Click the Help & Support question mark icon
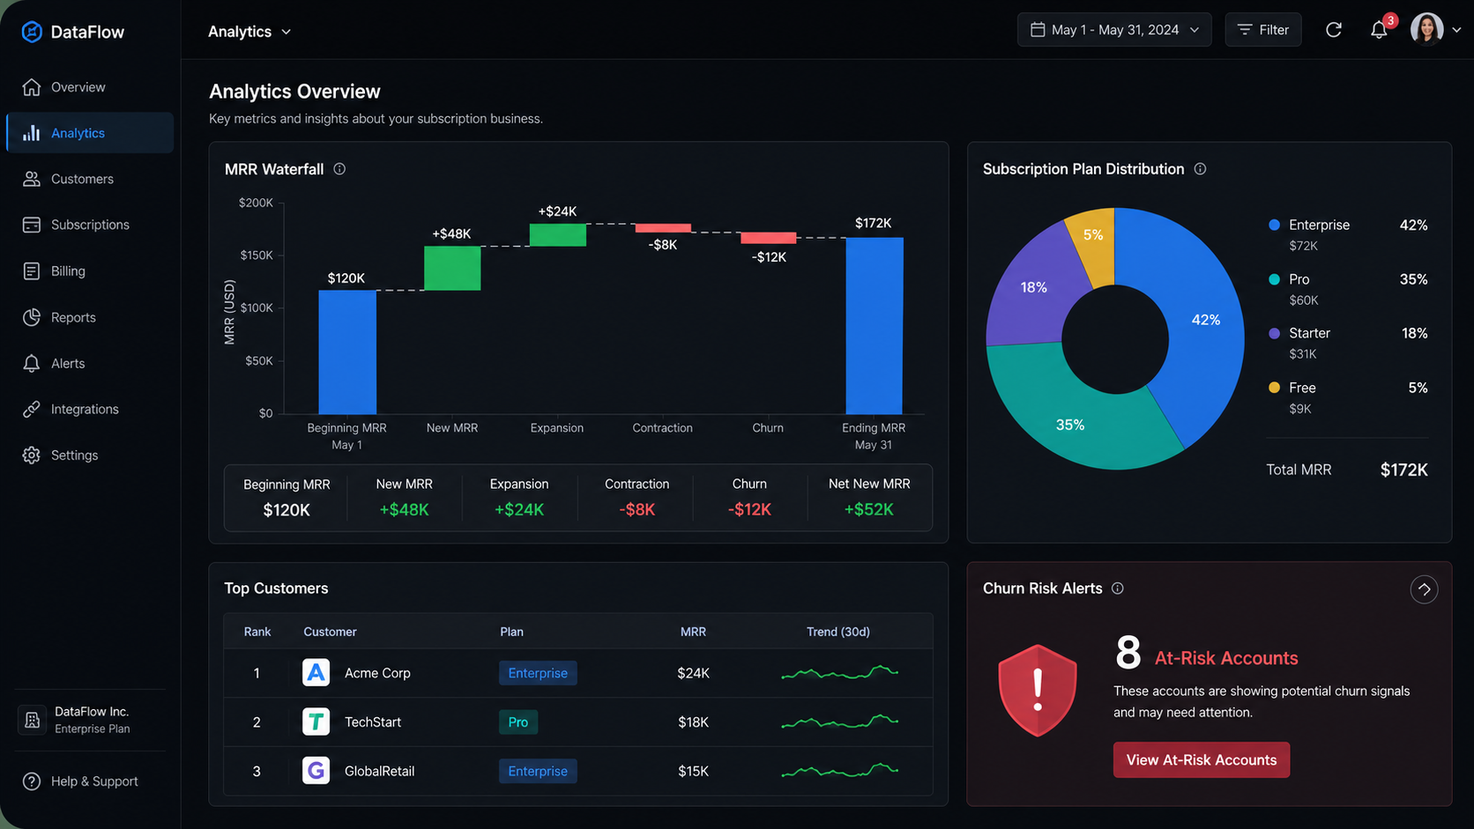1474x829 pixels. tap(32, 781)
